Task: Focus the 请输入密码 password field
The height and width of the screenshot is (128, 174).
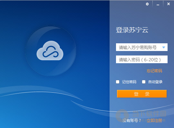Action: (142, 59)
